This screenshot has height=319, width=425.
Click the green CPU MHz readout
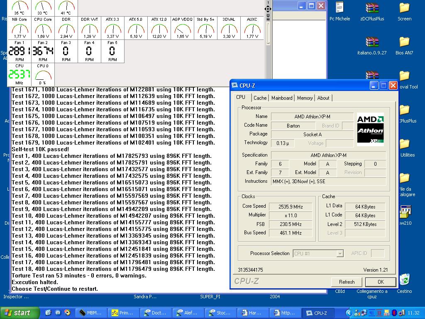[x=20, y=75]
